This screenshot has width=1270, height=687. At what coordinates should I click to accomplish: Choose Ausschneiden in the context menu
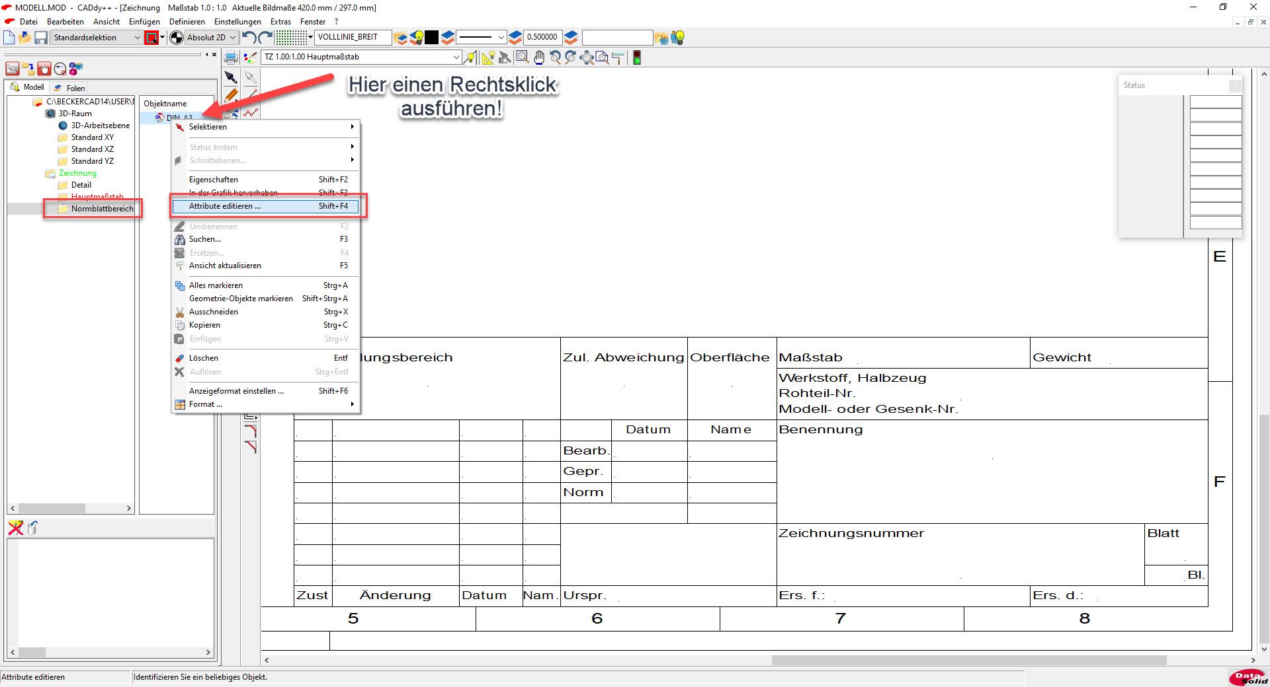pyautogui.click(x=265, y=312)
